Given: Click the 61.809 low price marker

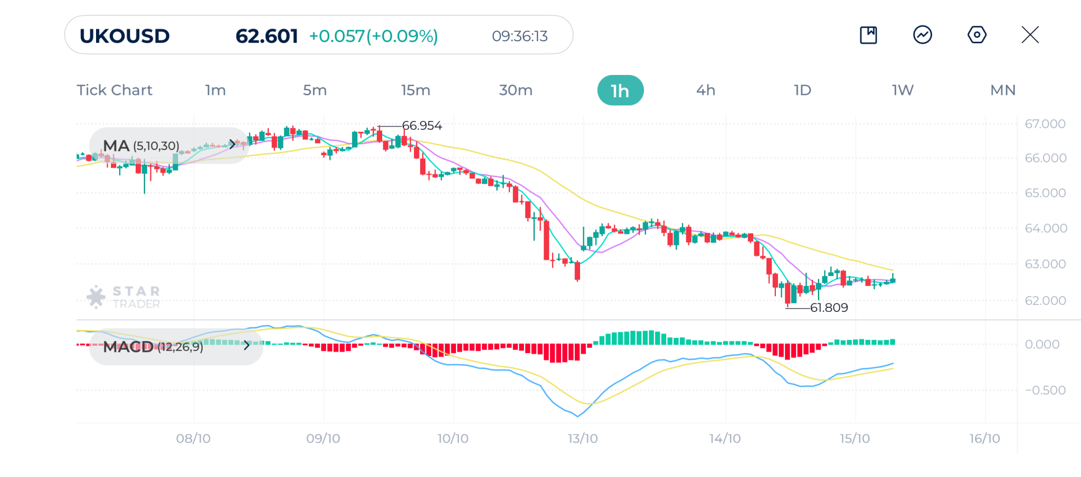Looking at the screenshot, I should 829,308.
